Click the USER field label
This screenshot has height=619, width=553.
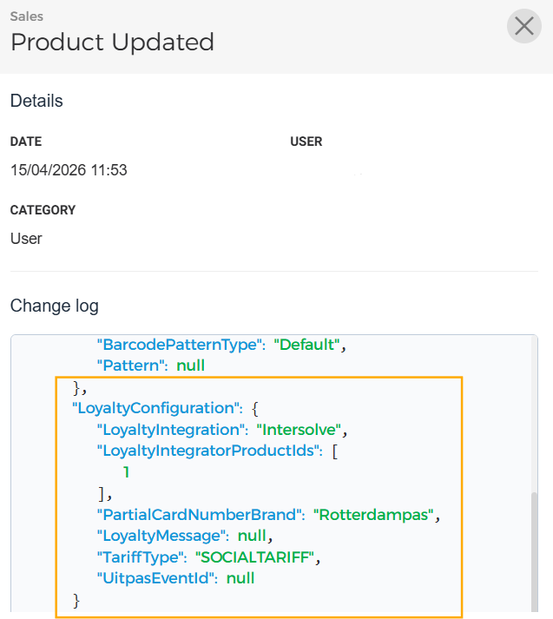click(306, 142)
